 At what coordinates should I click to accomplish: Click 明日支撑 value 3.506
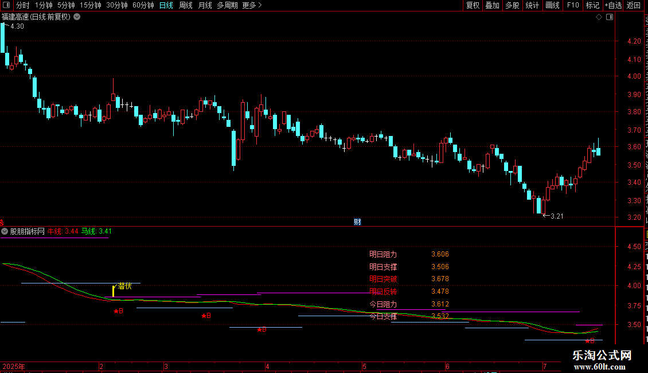[440, 267]
